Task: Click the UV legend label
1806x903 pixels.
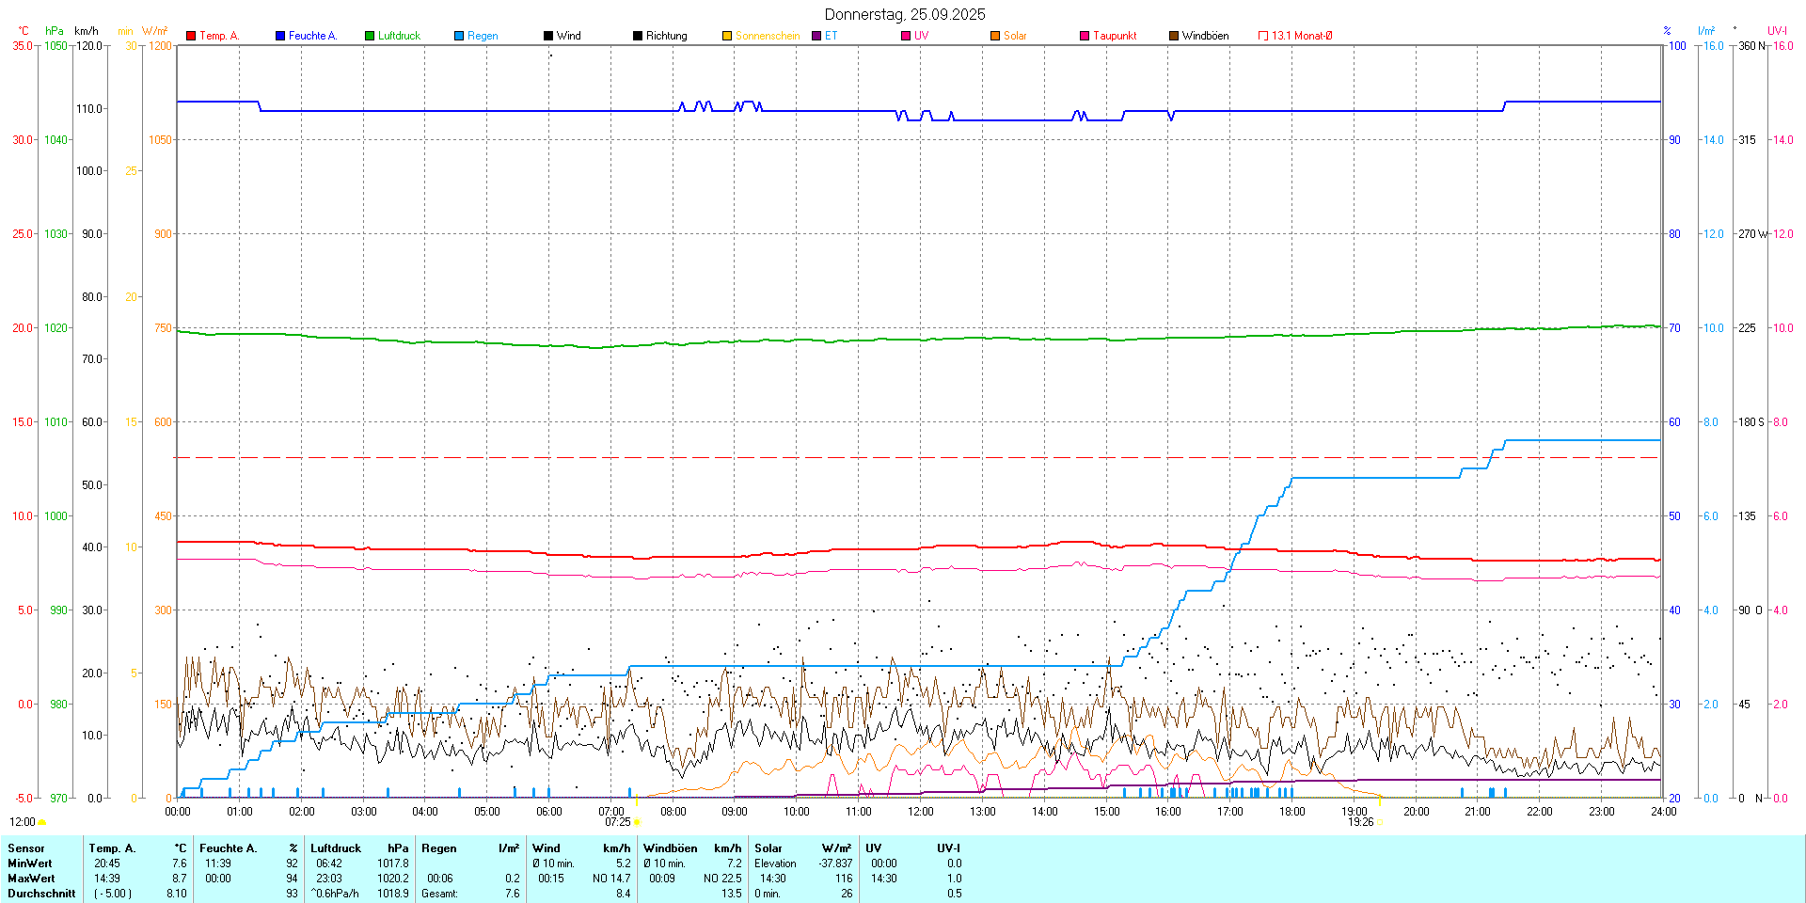Action: click(x=921, y=36)
